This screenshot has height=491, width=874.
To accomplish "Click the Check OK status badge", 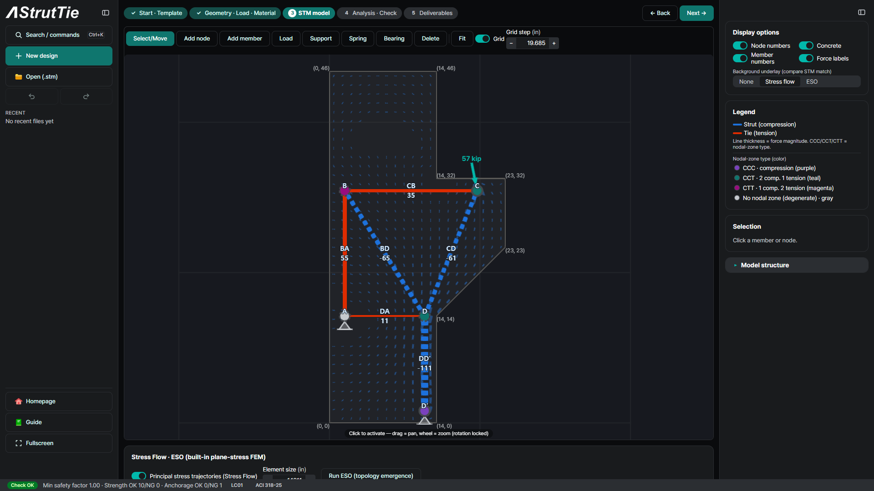I will [22, 485].
